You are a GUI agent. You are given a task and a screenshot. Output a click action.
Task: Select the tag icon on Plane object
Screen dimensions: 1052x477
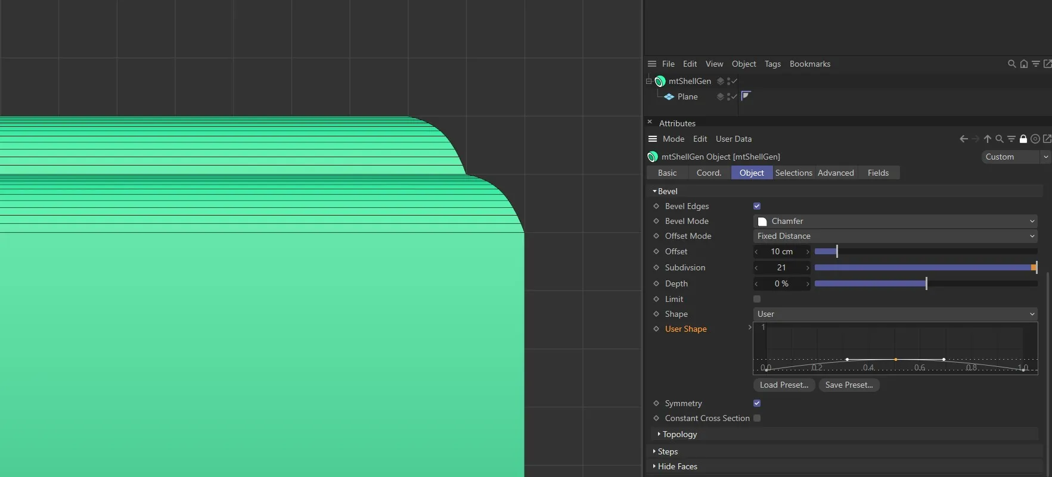[x=746, y=96]
